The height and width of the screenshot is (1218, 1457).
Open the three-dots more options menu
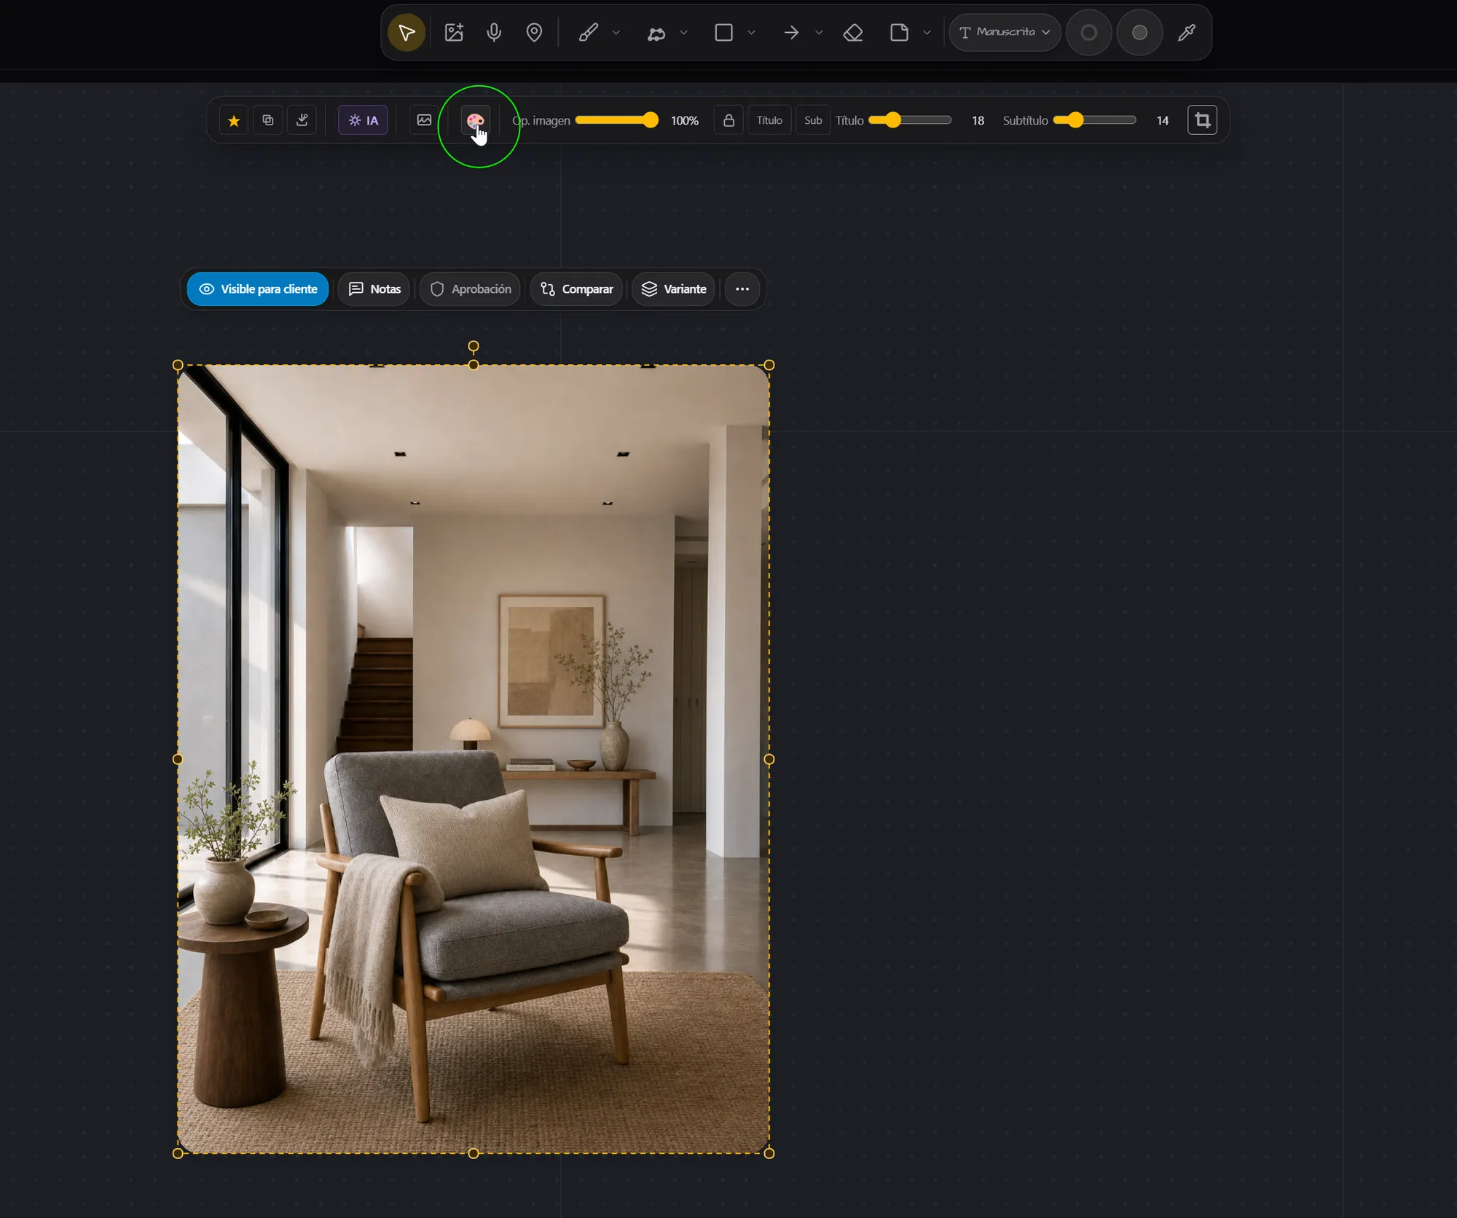[742, 289]
